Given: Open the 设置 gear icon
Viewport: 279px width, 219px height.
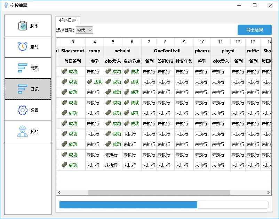Looking at the screenshot, I should tap(23, 110).
